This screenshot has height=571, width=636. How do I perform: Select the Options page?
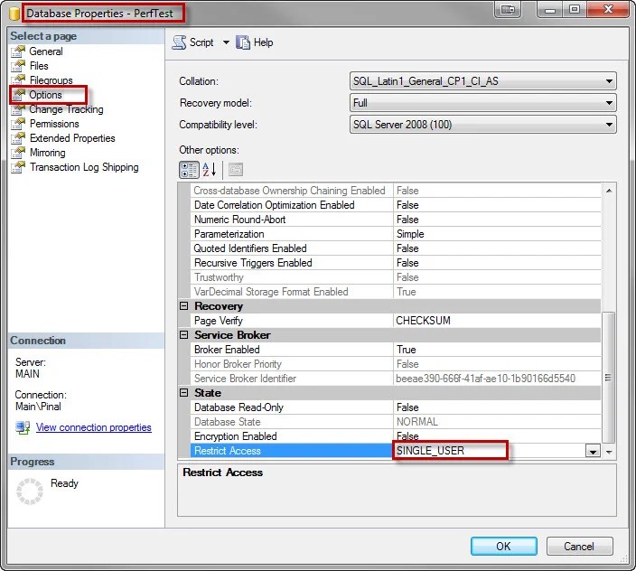tap(45, 95)
